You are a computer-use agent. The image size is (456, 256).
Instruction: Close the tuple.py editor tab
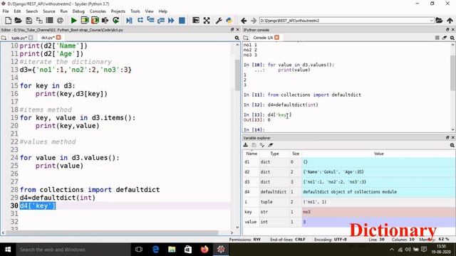point(31,38)
